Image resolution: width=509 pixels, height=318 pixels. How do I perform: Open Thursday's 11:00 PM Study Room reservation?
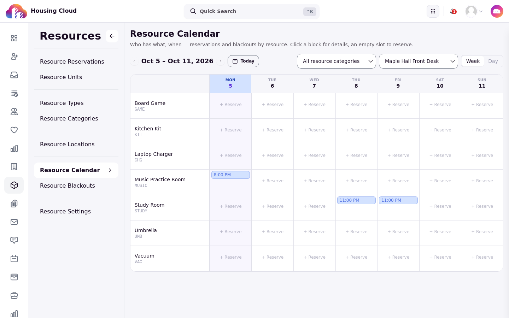[x=356, y=200]
